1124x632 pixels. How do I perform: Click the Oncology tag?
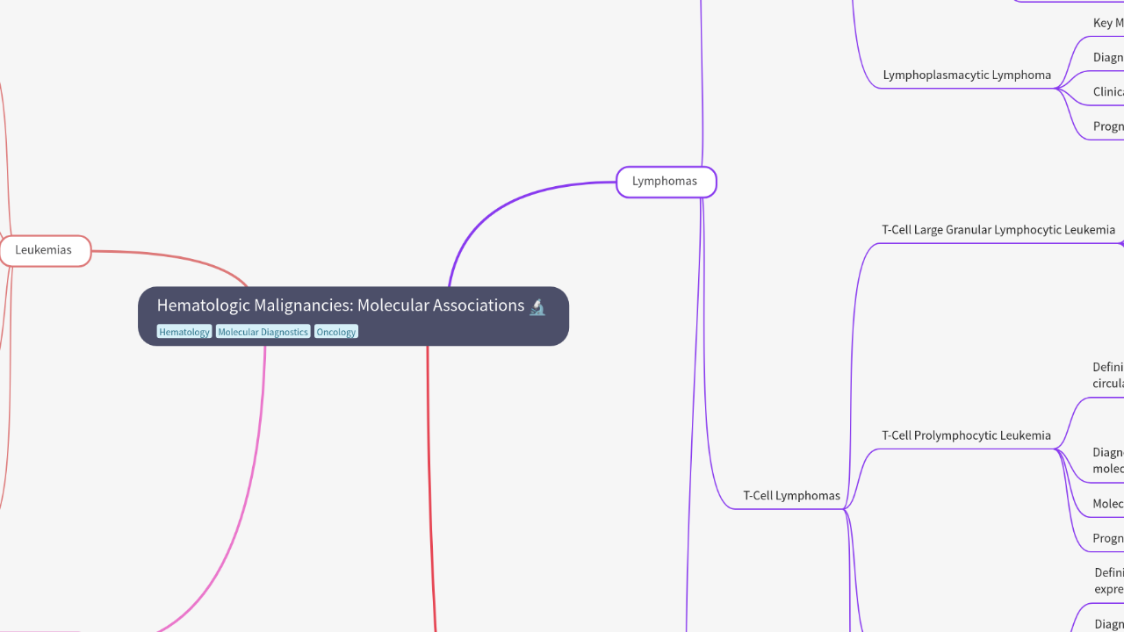point(336,332)
